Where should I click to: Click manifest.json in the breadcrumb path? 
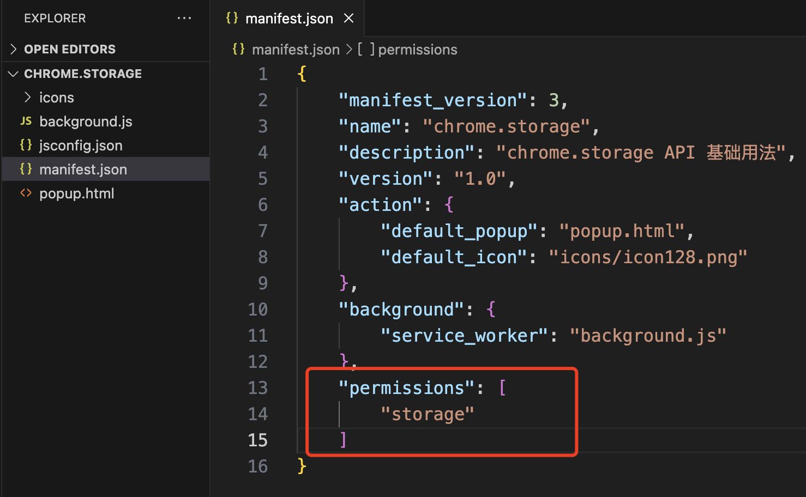coord(296,50)
